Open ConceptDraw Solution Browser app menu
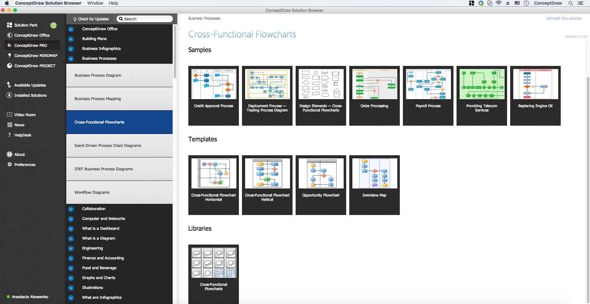The height and width of the screenshot is (304, 590). [x=48, y=3]
